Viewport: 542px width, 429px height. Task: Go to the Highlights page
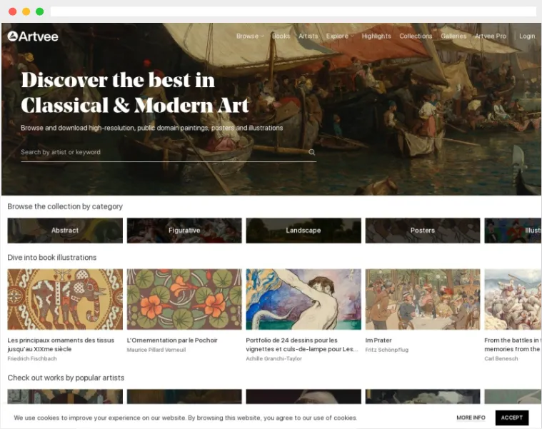pos(376,36)
